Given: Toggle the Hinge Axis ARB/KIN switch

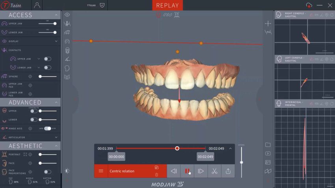Looking at the screenshot, I should 48,129.
